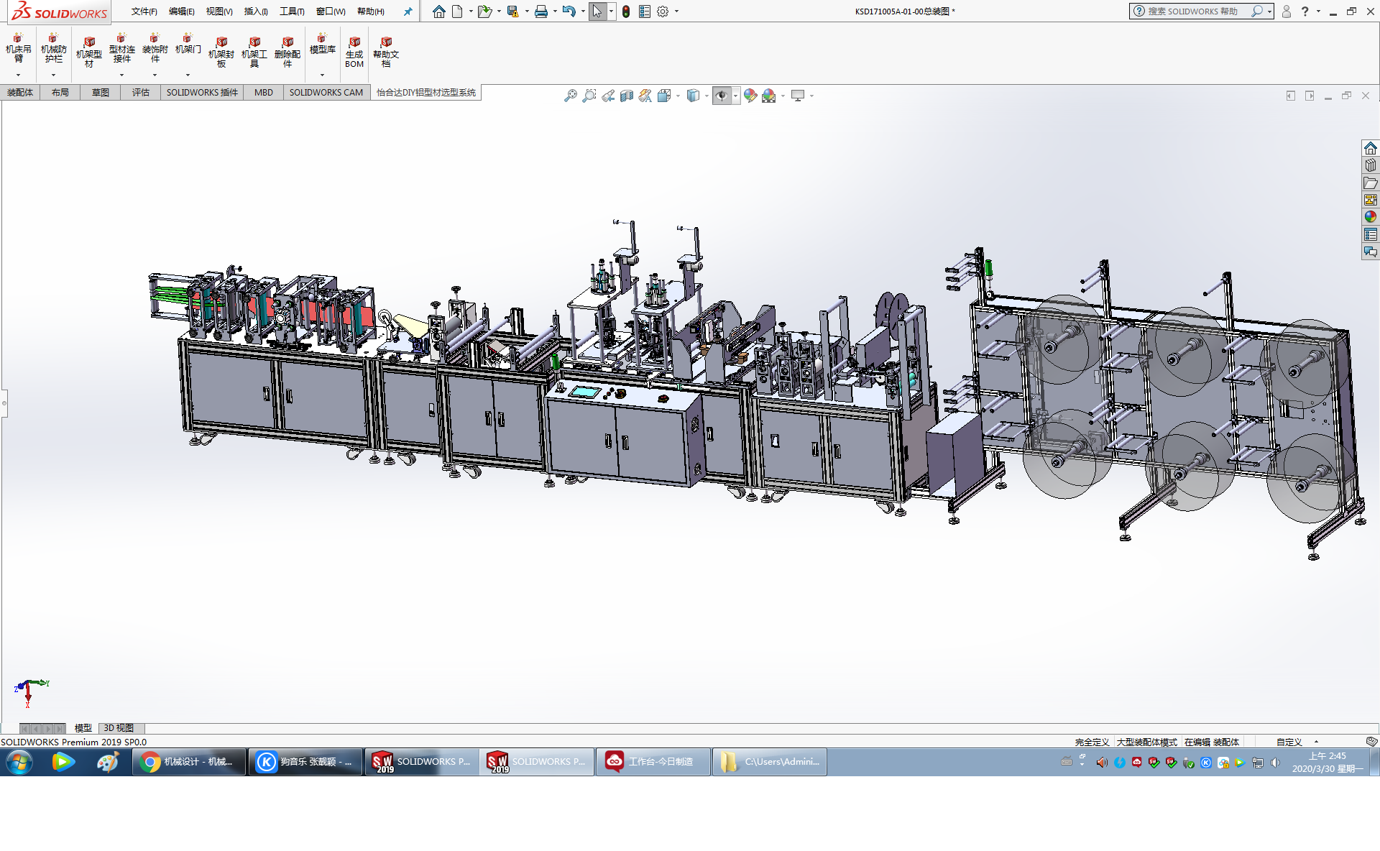Open the Appearances panel in right sidebar
This screenshot has width=1380, height=851.
point(1370,217)
